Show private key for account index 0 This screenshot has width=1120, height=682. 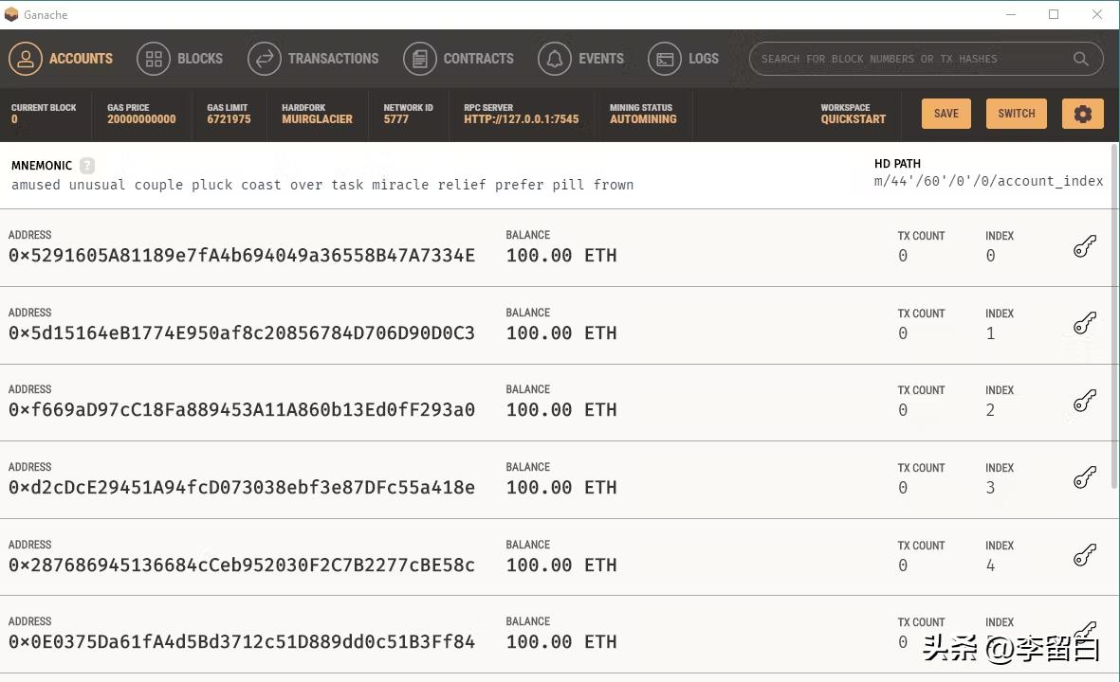coord(1085,247)
